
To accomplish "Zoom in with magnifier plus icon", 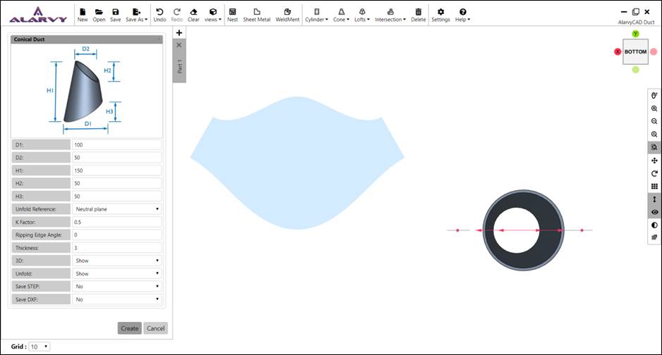I will pos(654,108).
